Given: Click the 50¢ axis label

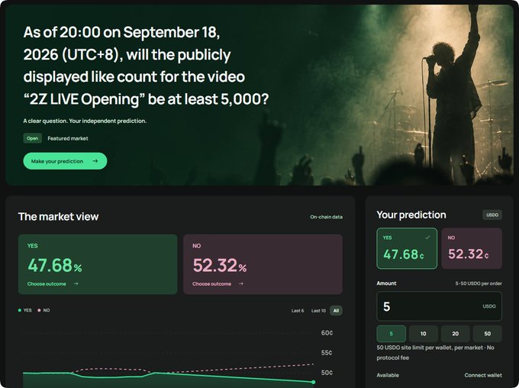Looking at the screenshot, I should 327,373.
